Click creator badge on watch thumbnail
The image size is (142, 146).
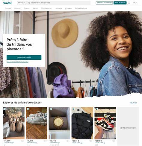pos(51,109)
